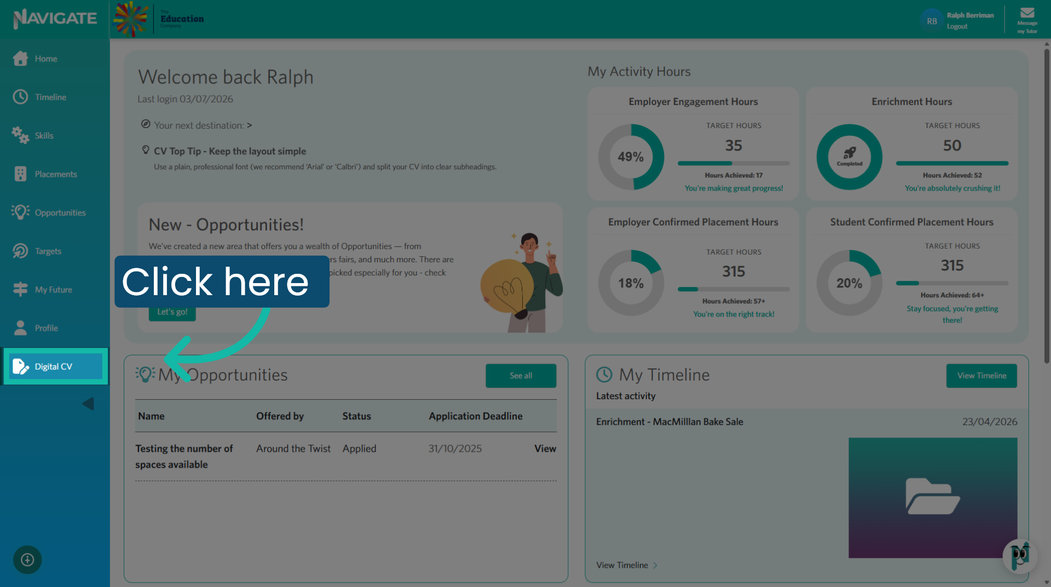The height and width of the screenshot is (587, 1051).
Task: Click Employer Engagement 49% donut chart
Action: click(631, 157)
